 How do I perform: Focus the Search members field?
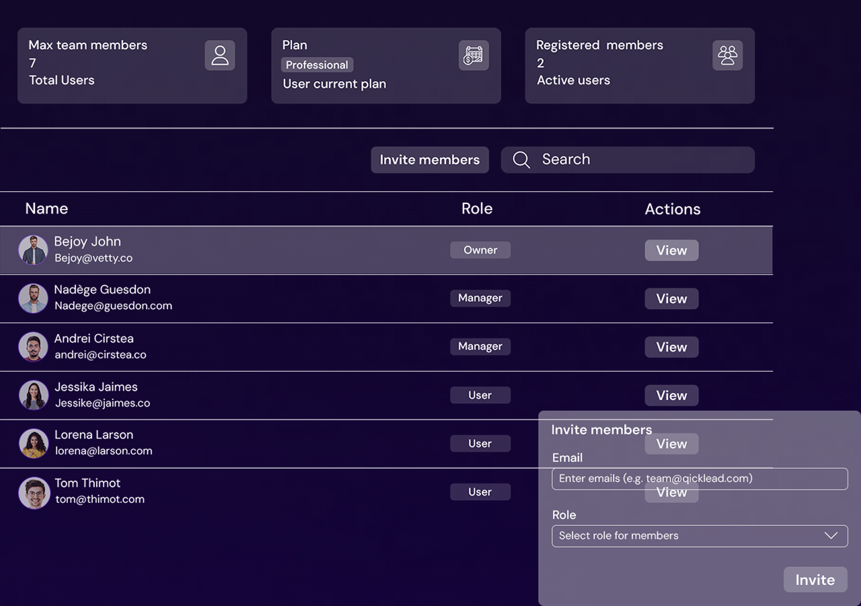[639, 160]
